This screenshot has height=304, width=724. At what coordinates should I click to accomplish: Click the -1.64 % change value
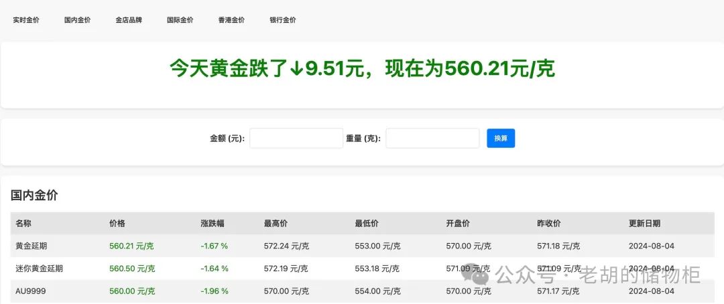[215, 269]
